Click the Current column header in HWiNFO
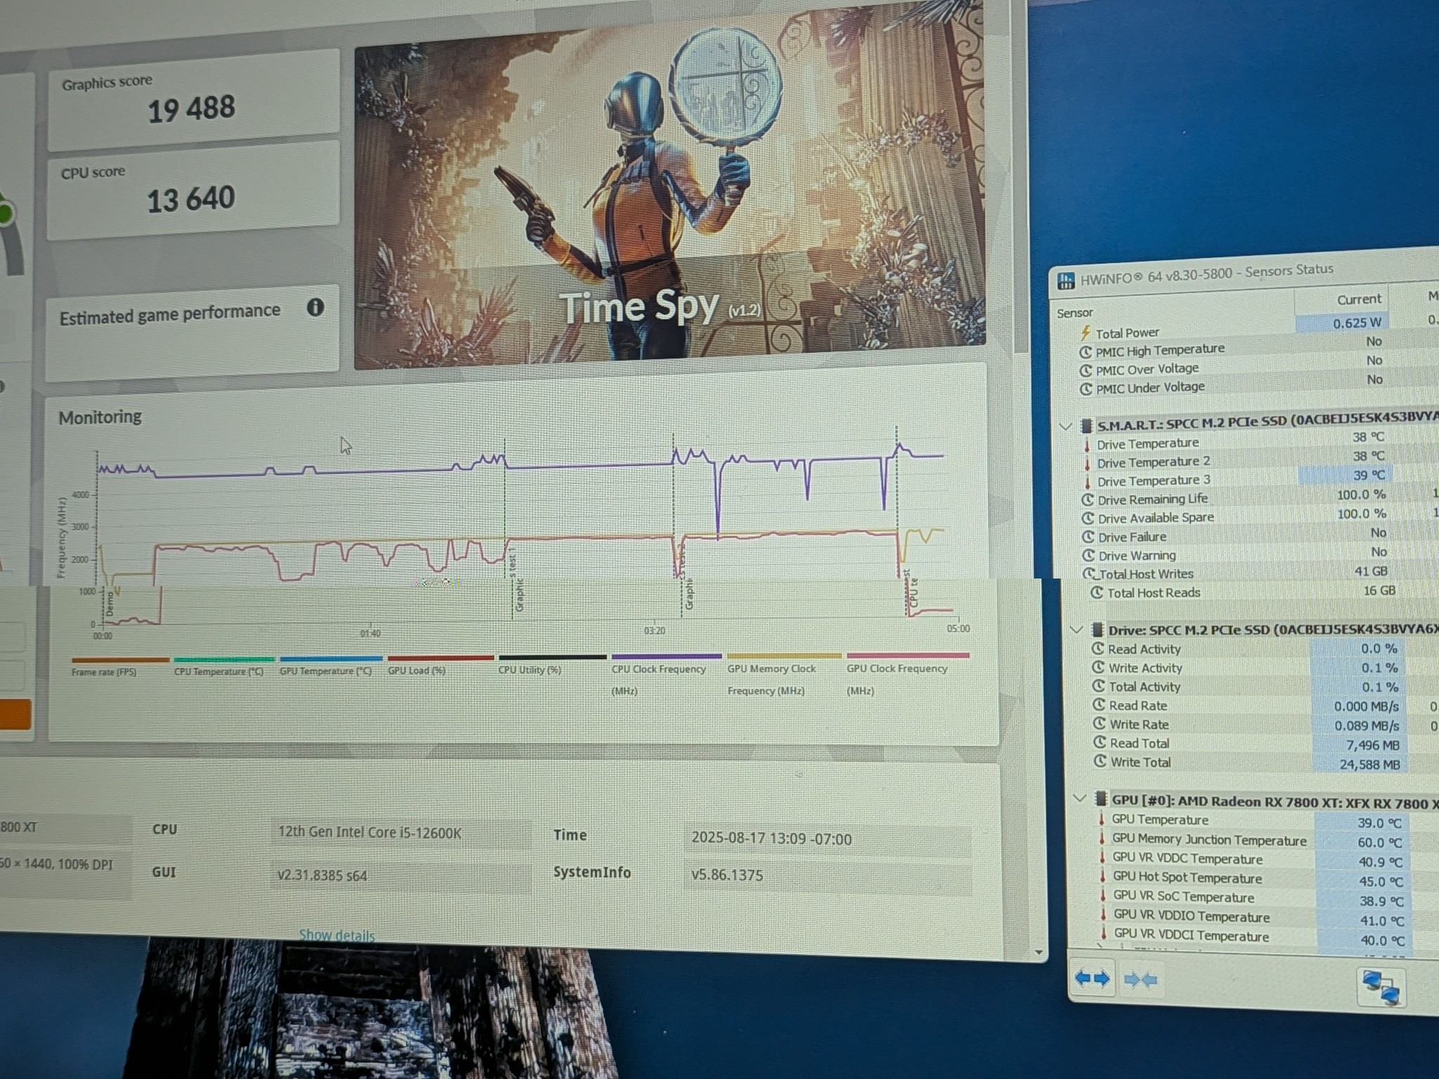The width and height of the screenshot is (1439, 1079). 1359,299
